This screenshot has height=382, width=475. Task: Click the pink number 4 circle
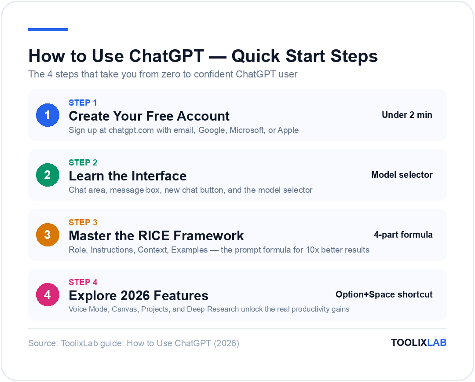47,294
